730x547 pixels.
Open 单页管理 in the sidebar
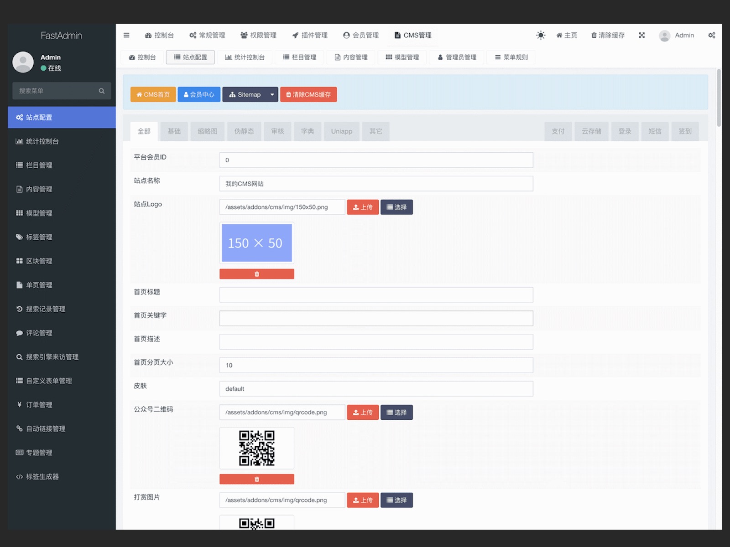62,285
